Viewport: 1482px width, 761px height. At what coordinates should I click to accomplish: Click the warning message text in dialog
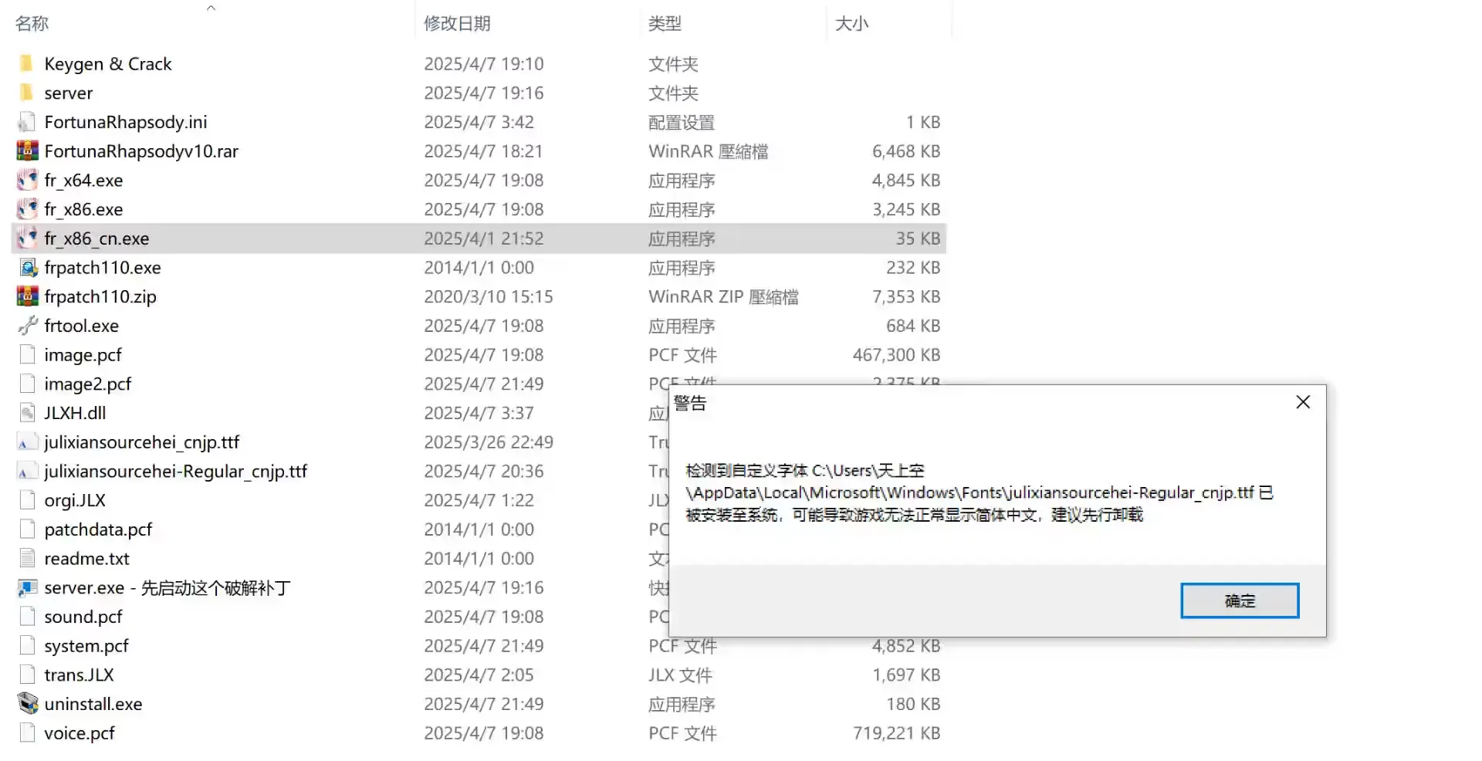tap(979, 492)
